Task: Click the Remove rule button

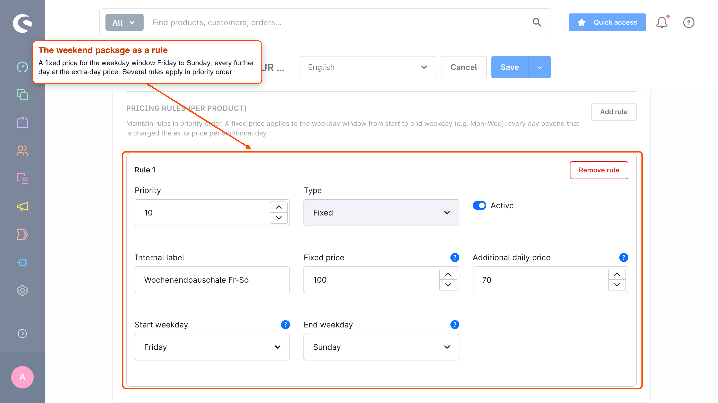Action: (x=599, y=170)
